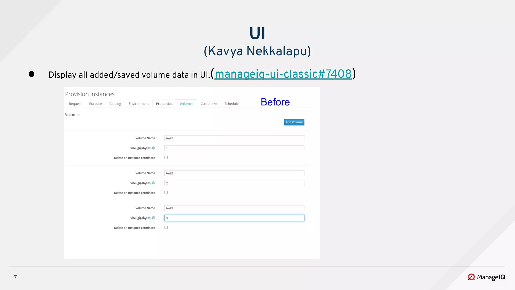The image size is (515, 290).
Task: Switch to the Purpose tab
Action: coord(96,104)
